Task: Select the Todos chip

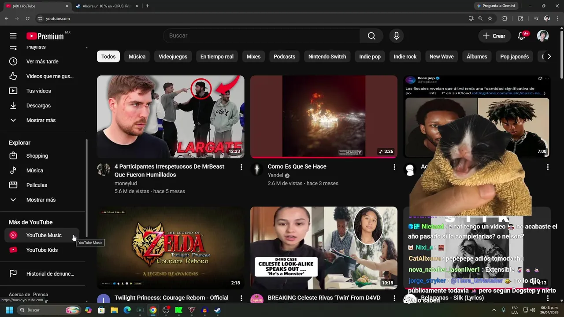Action: 108,56
